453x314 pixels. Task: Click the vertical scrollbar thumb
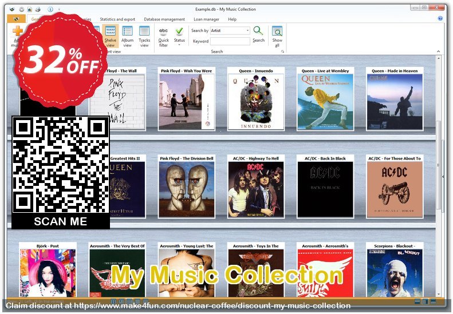click(439, 165)
